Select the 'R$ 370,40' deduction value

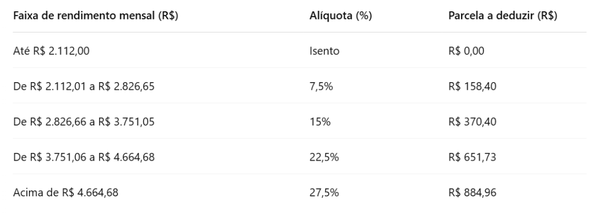(472, 122)
